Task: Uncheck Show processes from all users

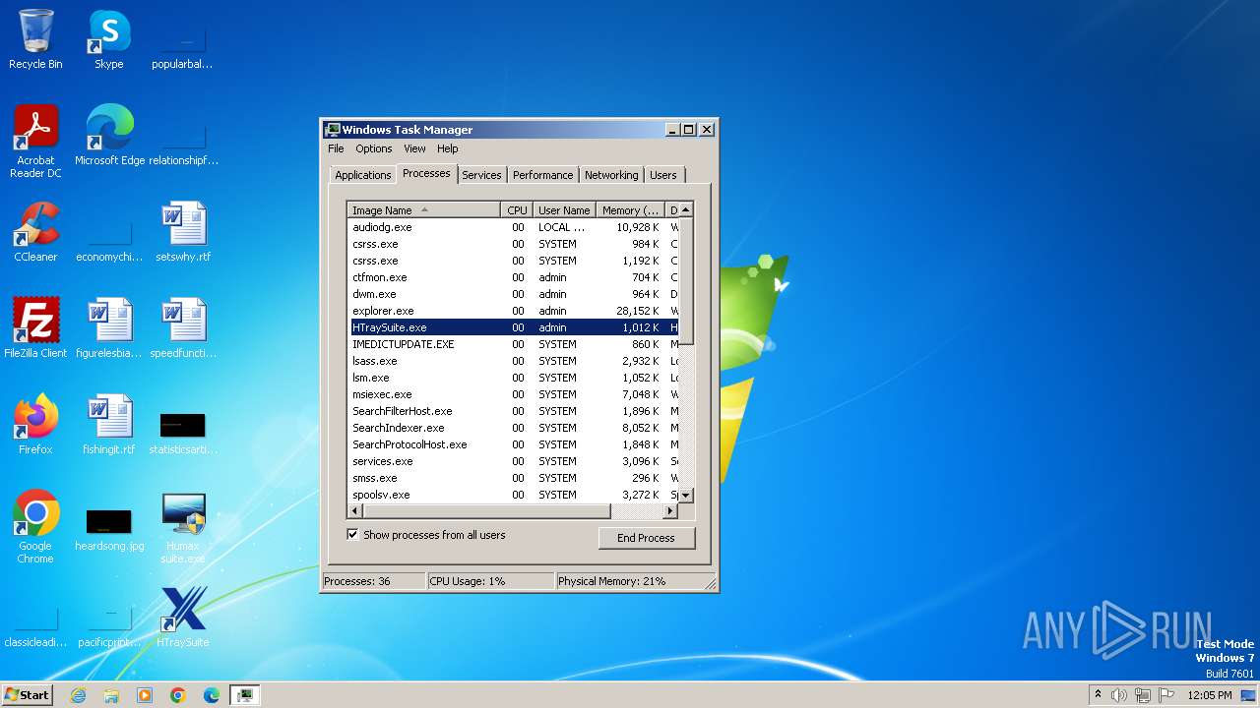Action: [352, 535]
